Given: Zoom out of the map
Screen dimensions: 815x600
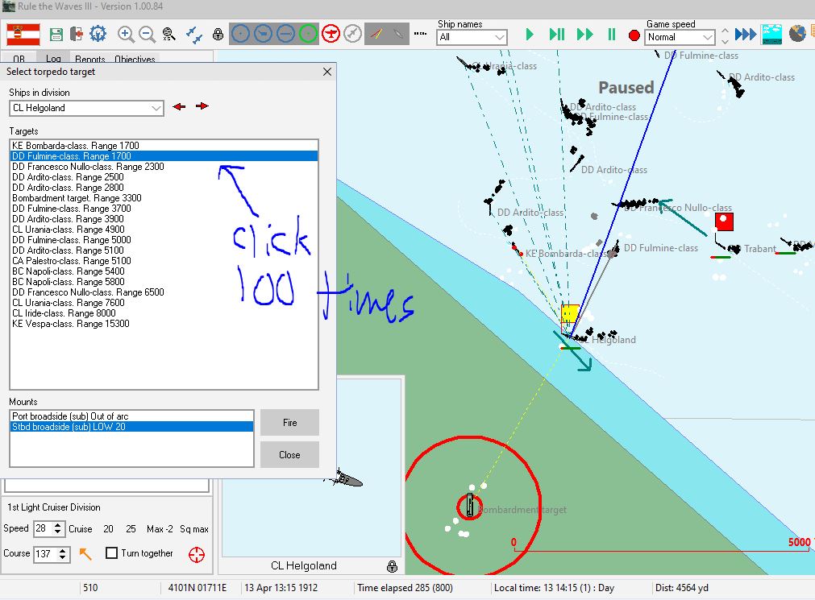Looking at the screenshot, I should (147, 35).
